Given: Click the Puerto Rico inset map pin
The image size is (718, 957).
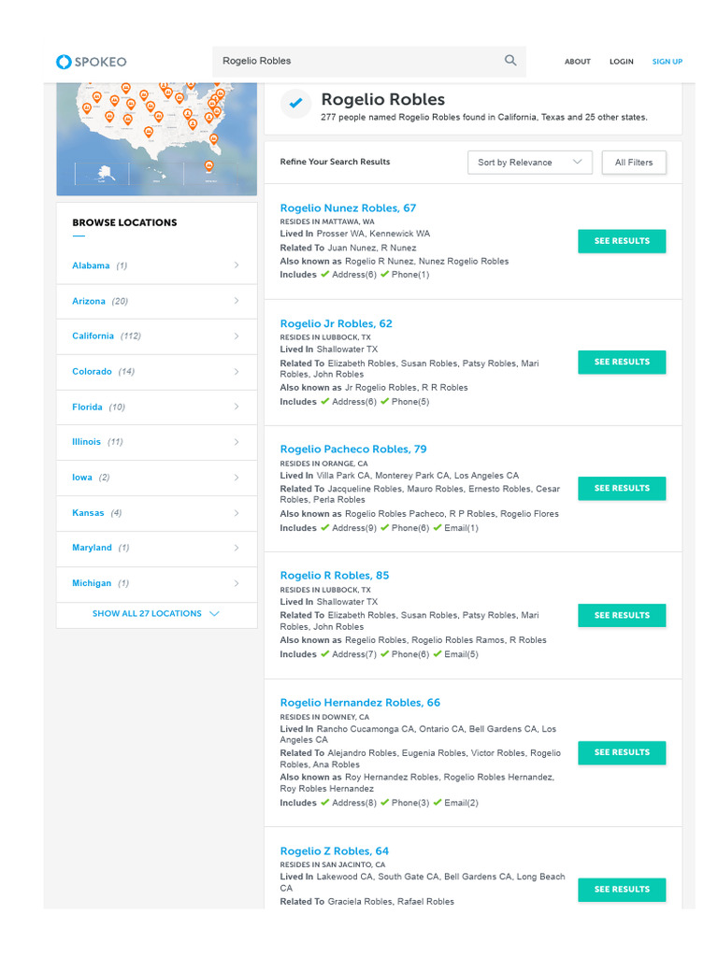Looking at the screenshot, I should pos(208,166).
